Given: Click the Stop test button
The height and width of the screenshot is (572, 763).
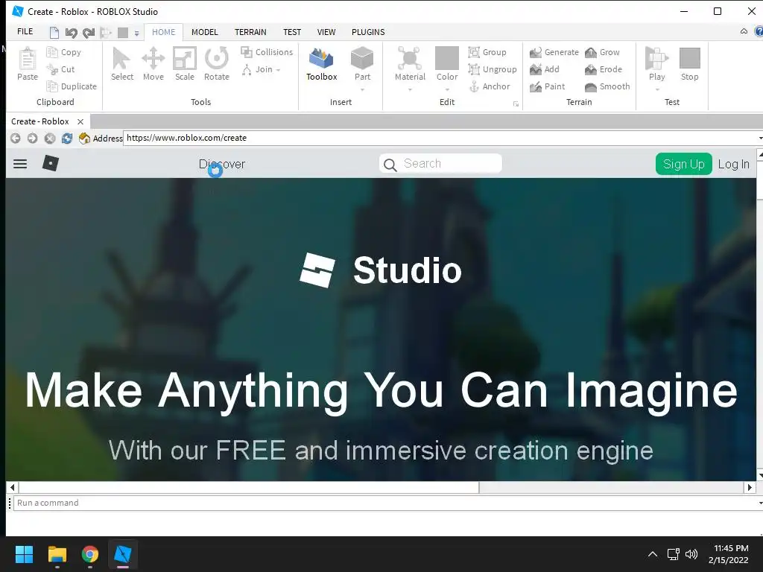Looking at the screenshot, I should click(x=689, y=64).
